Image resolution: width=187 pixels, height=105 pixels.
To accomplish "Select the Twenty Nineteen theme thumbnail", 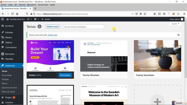I will [104, 56].
